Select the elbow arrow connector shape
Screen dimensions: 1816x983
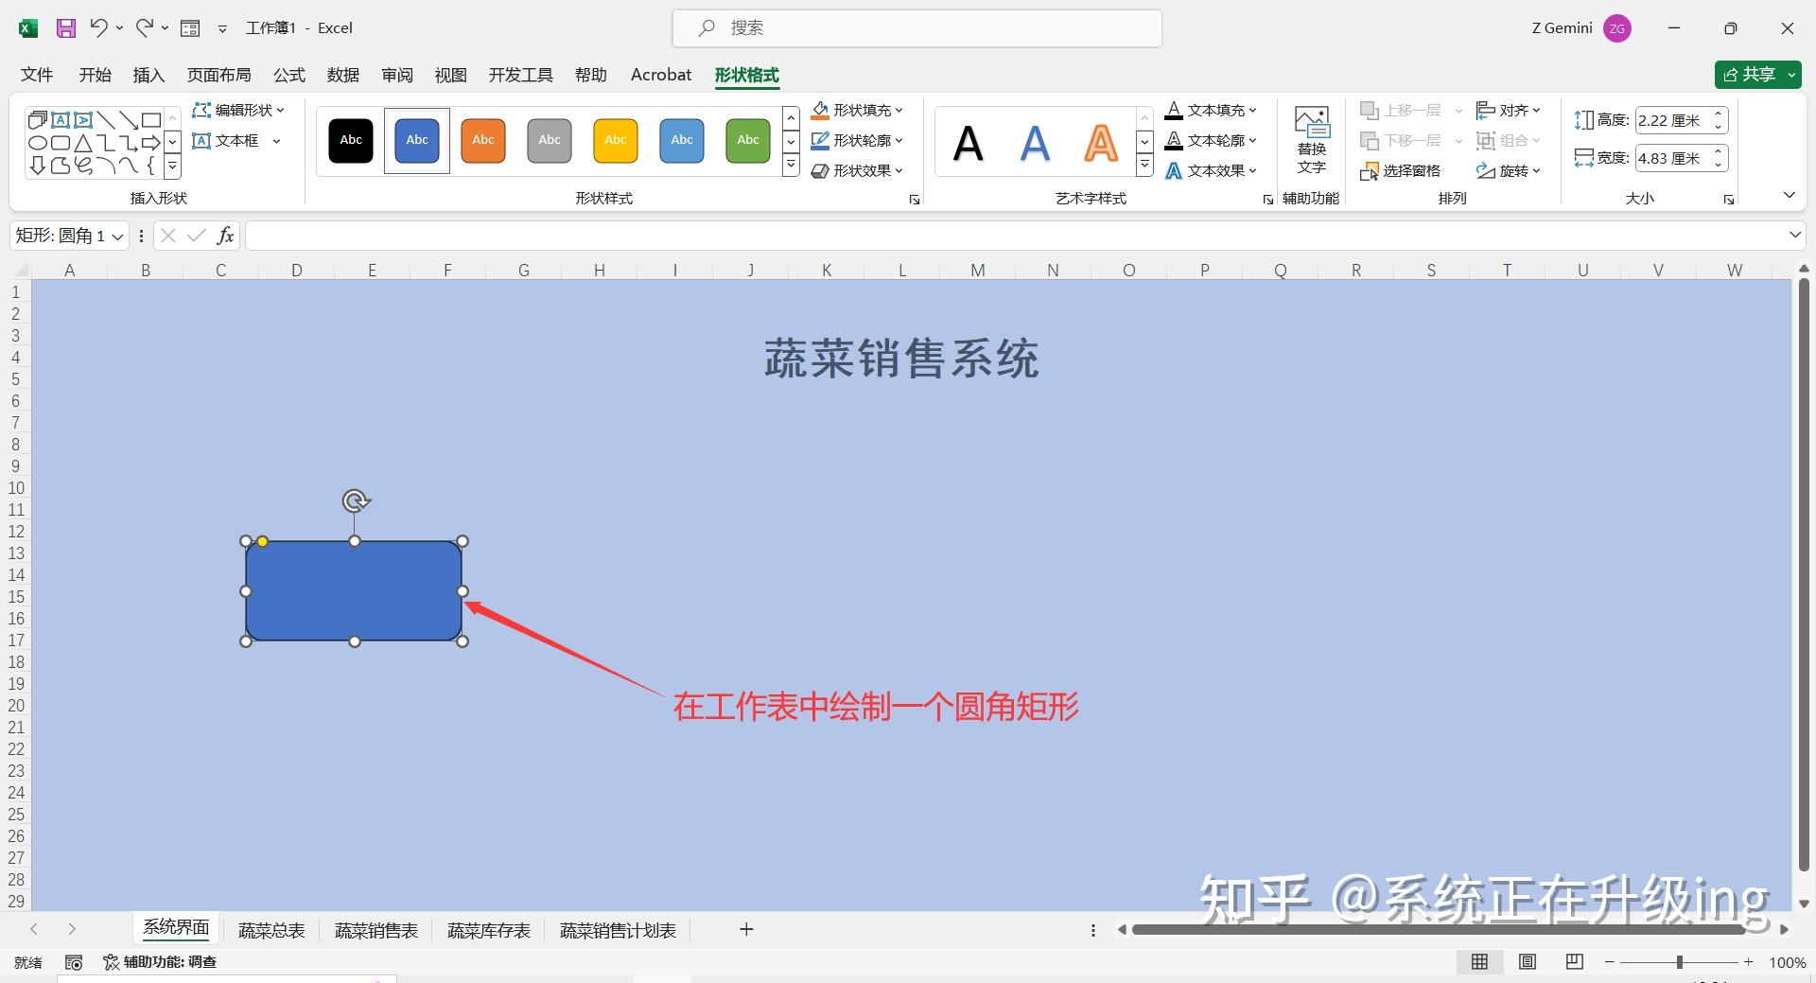point(129,143)
